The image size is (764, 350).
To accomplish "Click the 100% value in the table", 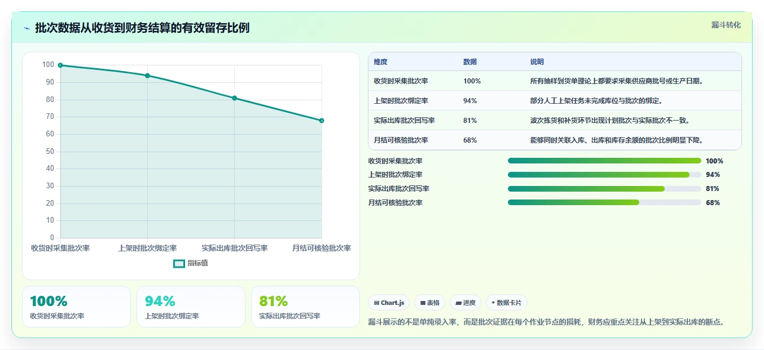I will point(472,81).
